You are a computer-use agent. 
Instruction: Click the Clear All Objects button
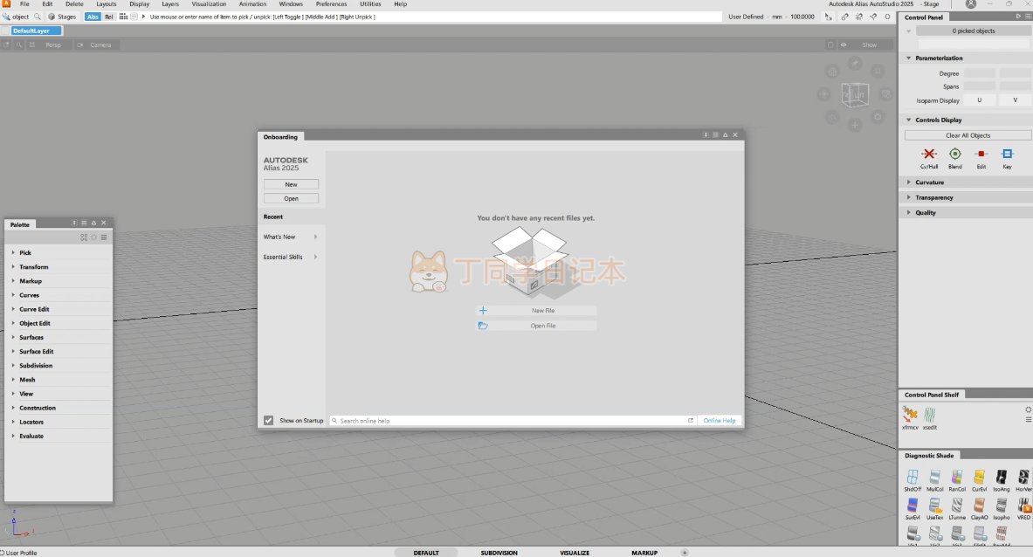(968, 135)
